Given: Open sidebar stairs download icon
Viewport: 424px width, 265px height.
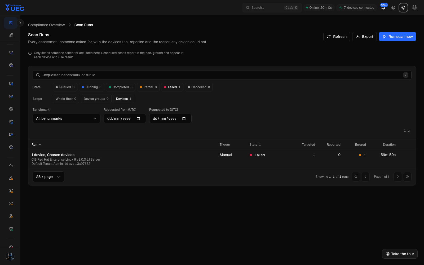Looking at the screenshot, I should pyautogui.click(x=11, y=35).
